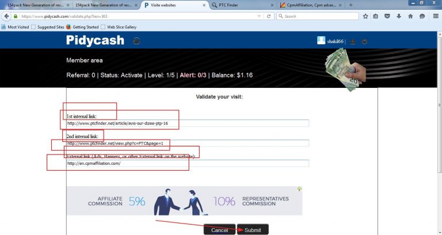Image resolution: width=442 pixels, height=235 pixels.
Task: Go to the Firefox home page icon
Action: point(410,16)
